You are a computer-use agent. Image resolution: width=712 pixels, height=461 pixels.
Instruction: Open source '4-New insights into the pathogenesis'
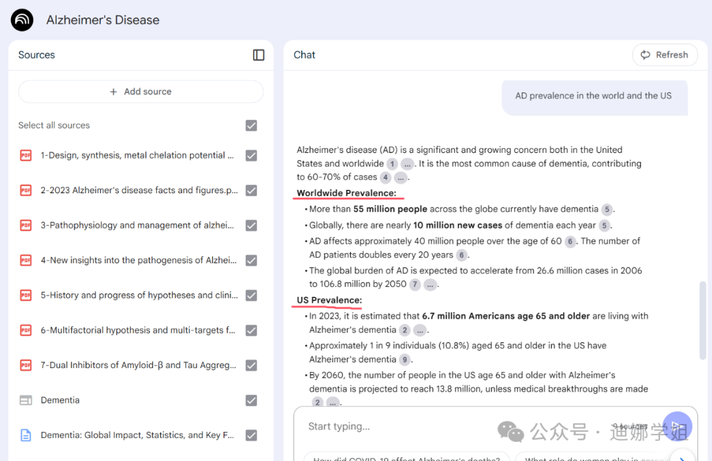(138, 261)
